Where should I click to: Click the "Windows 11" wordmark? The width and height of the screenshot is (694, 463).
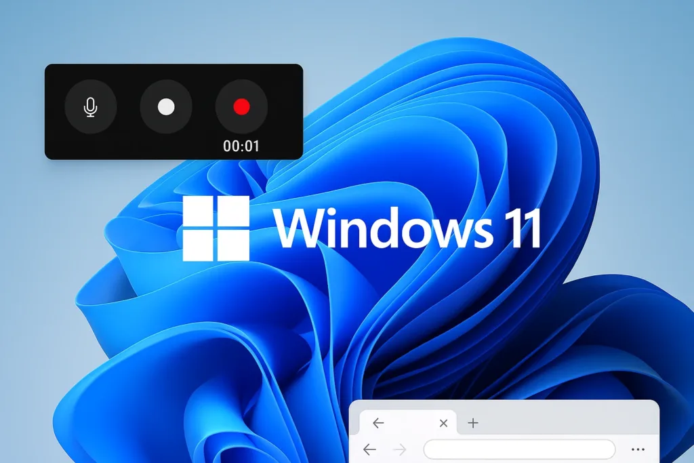coord(405,229)
